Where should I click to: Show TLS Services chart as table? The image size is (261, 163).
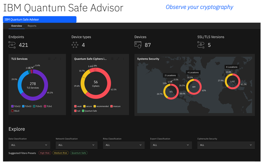(x=49, y=59)
